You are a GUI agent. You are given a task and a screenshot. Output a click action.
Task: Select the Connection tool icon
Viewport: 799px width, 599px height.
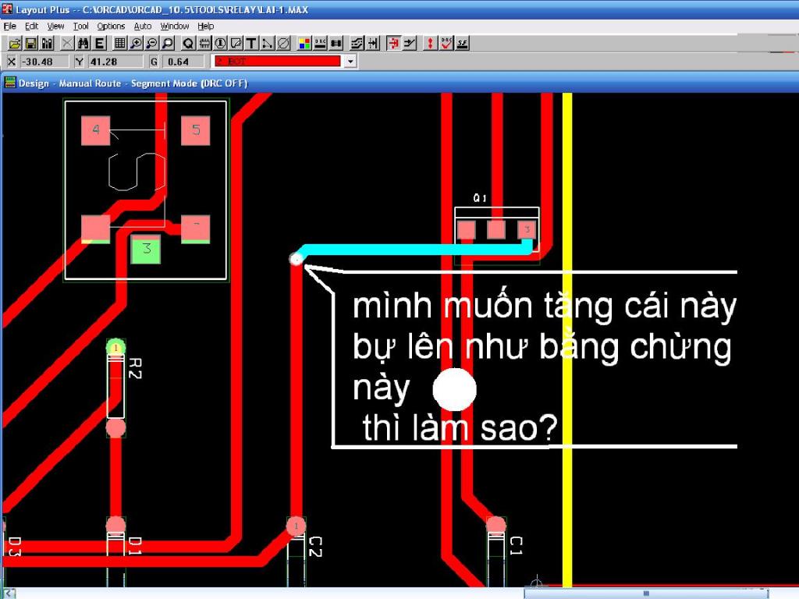[x=268, y=44]
